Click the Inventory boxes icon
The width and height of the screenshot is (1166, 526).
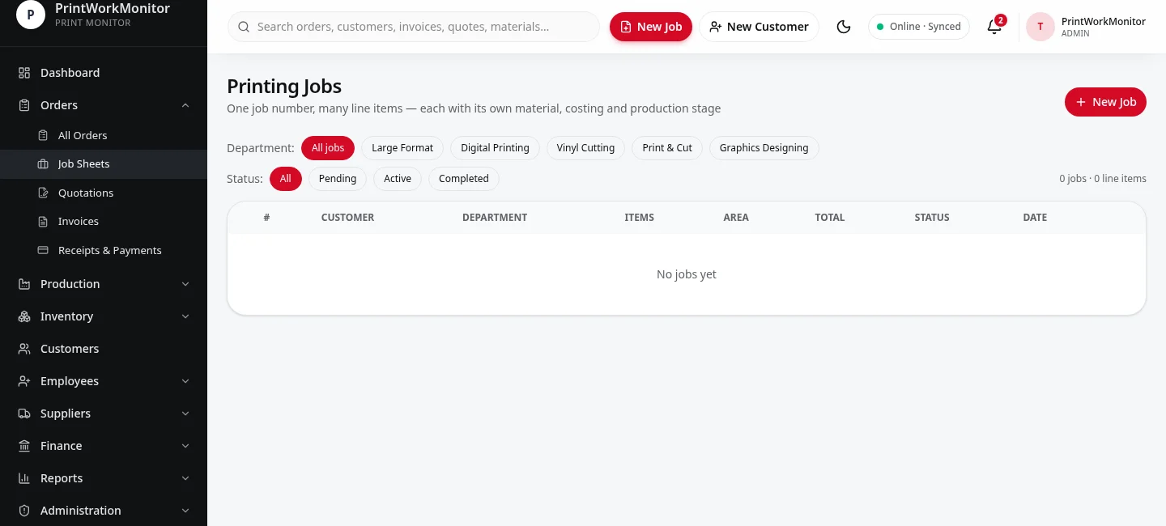24,316
